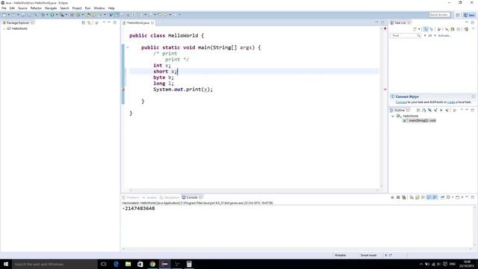Viewport: 478px width, 269px height.
Task: Collapse the main method fold marker in editor
Action: pos(128,47)
